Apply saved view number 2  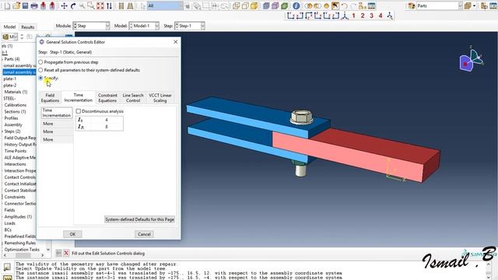(363, 16)
